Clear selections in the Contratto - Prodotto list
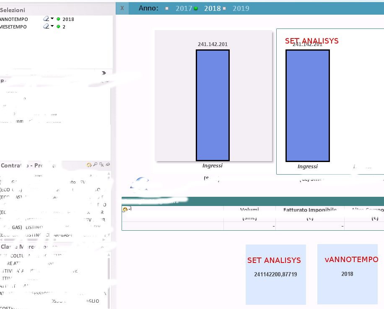 pyautogui.click(x=108, y=165)
